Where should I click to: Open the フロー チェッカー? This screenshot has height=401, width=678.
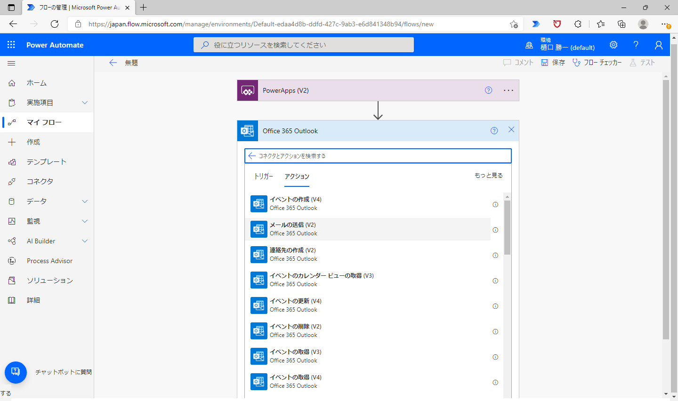point(597,63)
